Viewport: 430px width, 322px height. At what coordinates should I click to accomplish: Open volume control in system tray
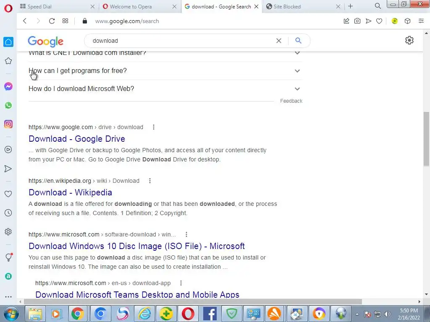click(388, 314)
